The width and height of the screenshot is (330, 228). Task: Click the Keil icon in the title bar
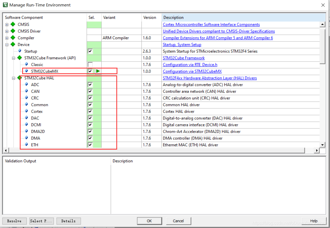pos(5,5)
